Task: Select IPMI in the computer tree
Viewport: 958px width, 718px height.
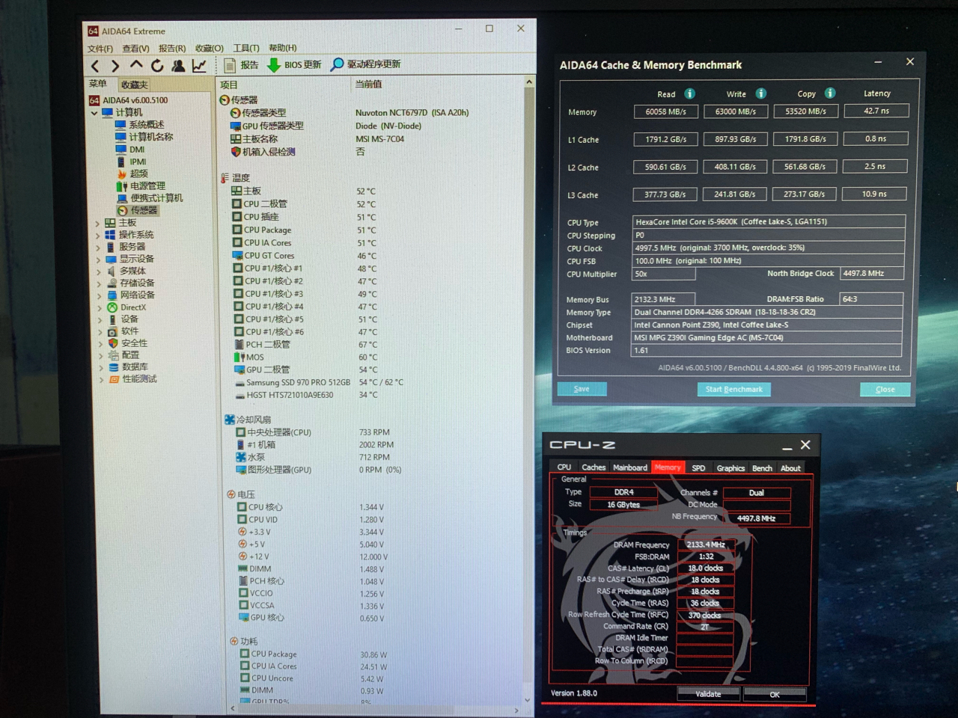Action: point(132,162)
